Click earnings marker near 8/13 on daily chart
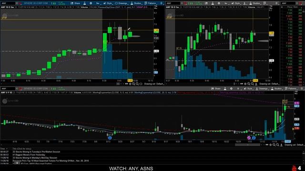 110,138
